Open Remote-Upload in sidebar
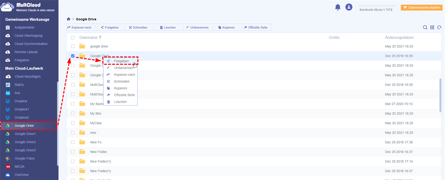Screen dimensions: 445x180 21,52
